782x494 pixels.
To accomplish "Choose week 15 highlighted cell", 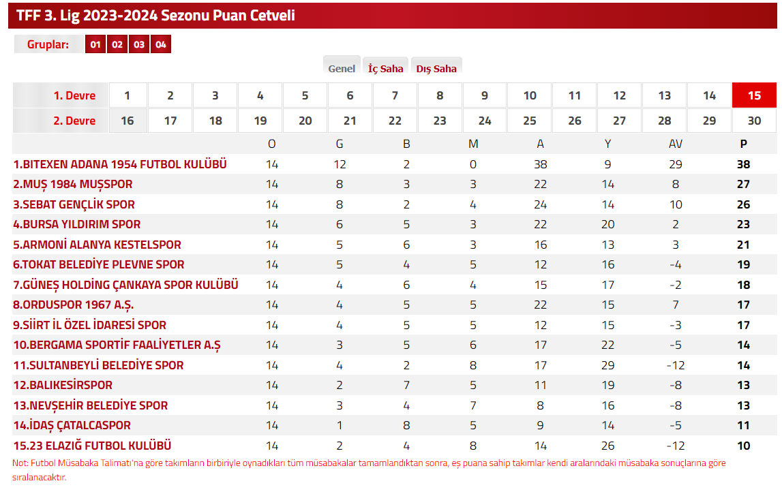I will pyautogui.click(x=754, y=95).
